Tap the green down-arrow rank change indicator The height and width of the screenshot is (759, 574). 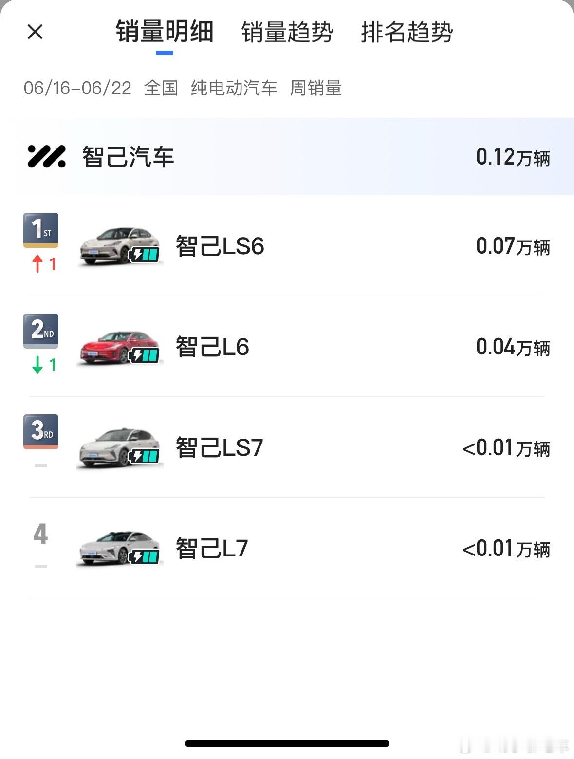coord(44,365)
